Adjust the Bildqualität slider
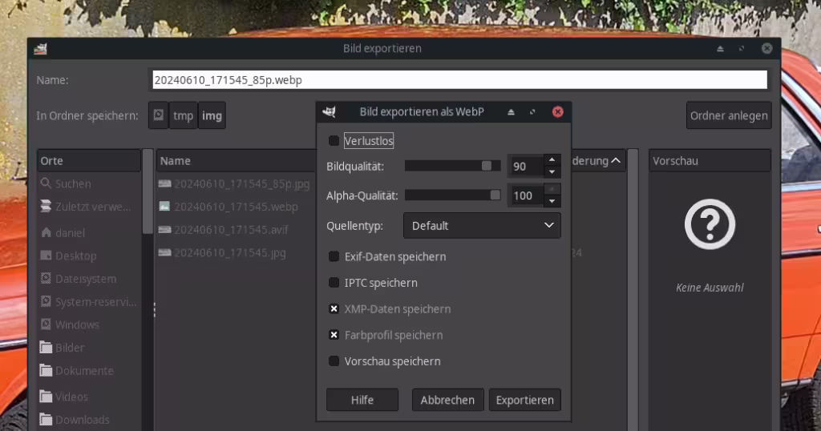The image size is (821, 431). [x=452, y=166]
